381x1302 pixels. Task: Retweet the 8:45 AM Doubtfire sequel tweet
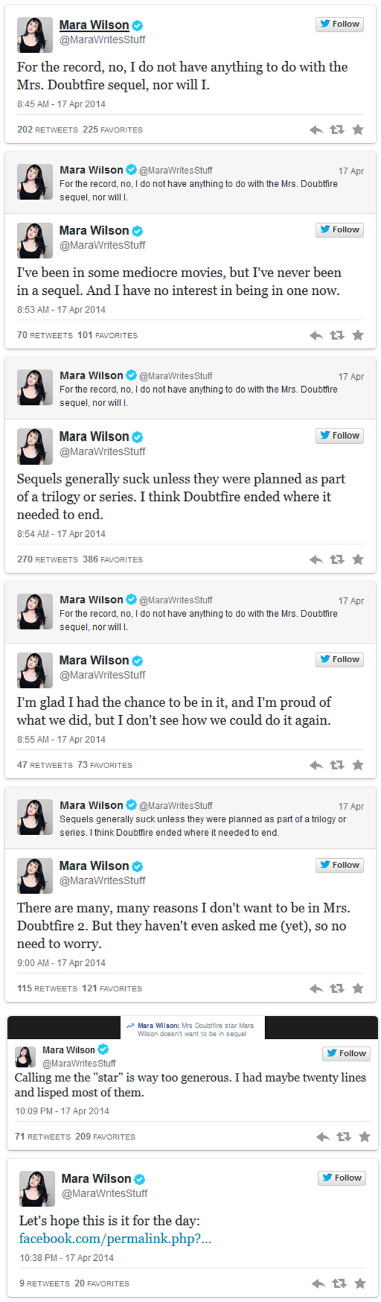[x=337, y=130]
